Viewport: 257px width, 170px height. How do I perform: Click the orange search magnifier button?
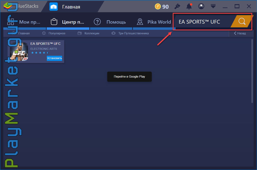(x=242, y=22)
